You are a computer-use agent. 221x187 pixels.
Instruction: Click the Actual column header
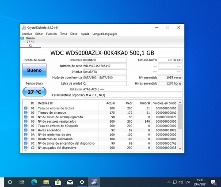pyautogui.click(x=107, y=103)
